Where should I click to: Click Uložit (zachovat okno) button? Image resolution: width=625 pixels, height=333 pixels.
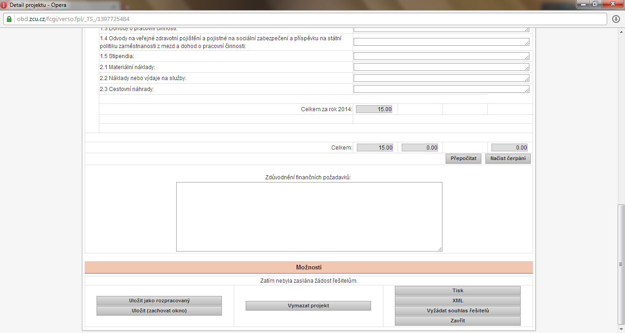159,311
